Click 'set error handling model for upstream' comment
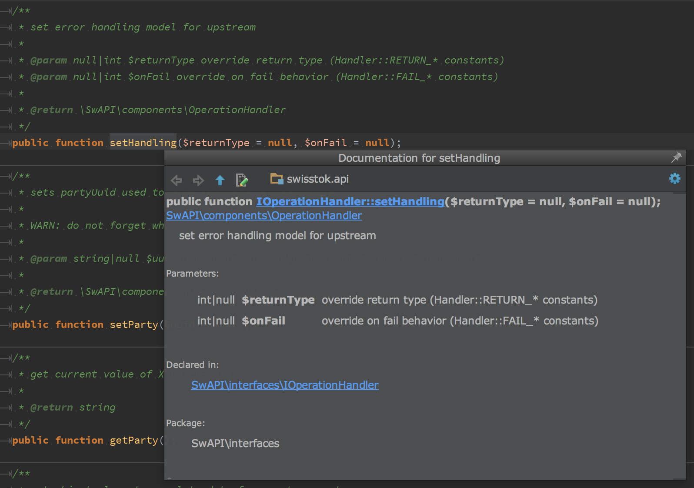Screen dimensions: 694x488 tap(143, 27)
